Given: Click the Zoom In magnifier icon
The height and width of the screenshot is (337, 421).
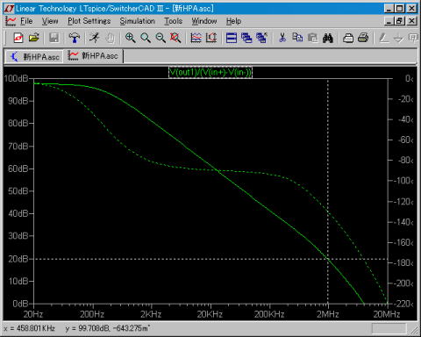Looking at the screenshot, I should click(x=130, y=38).
